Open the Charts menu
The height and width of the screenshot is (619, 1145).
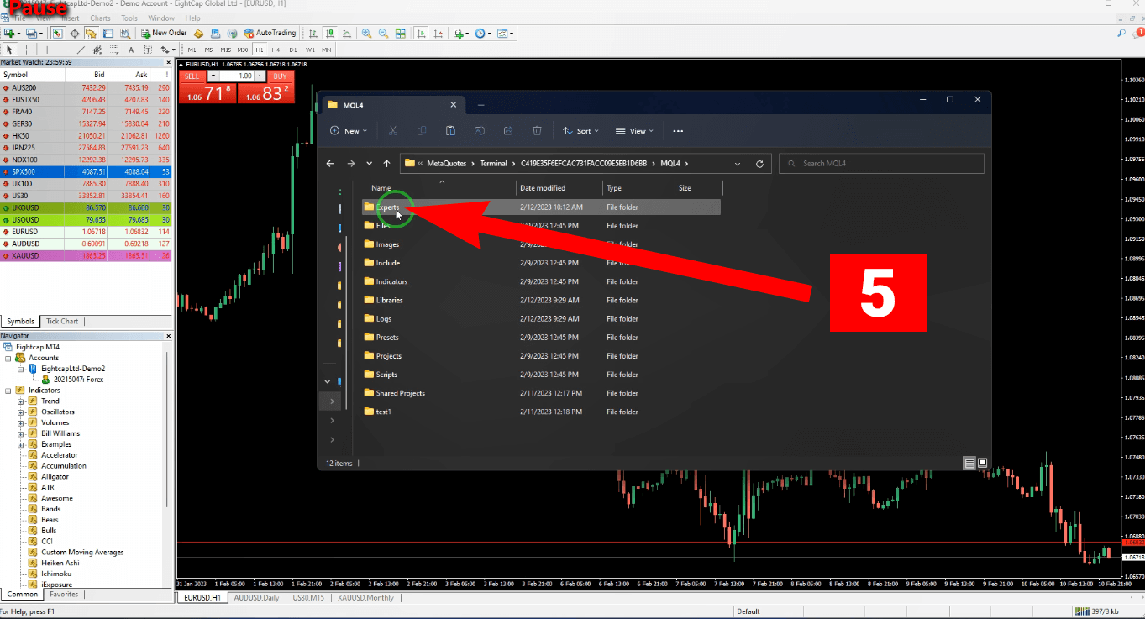[x=100, y=18]
